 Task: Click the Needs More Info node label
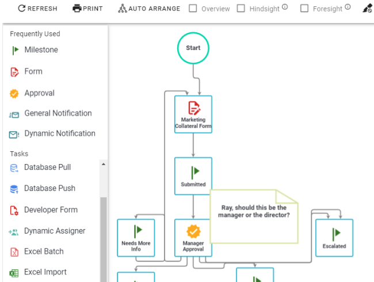pyautogui.click(x=136, y=246)
